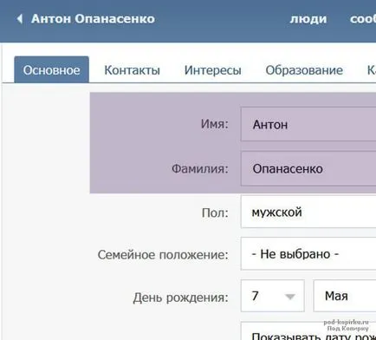Open the сооб… (partly hidden) section in the header
Viewport: 376px width, 340px height.
(363, 19)
